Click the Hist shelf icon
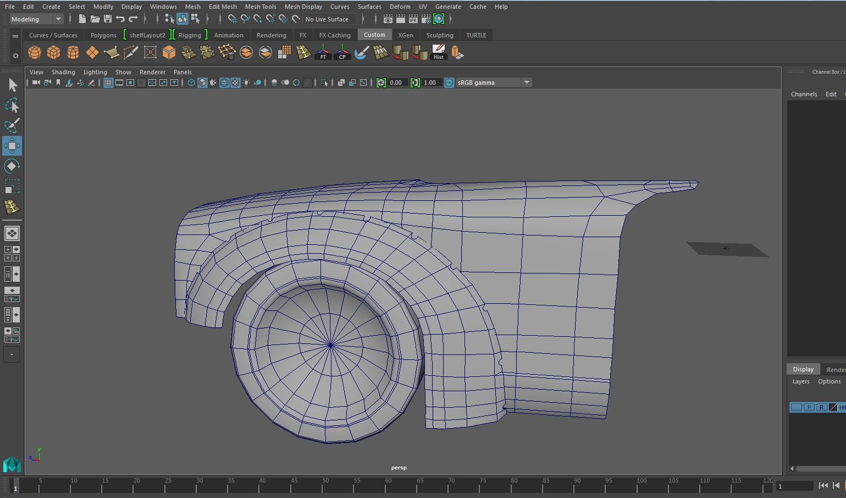This screenshot has width=846, height=498. (x=438, y=52)
